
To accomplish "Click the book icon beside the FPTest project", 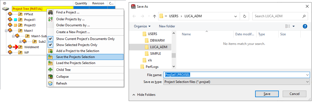I will [x=10, y=14].
